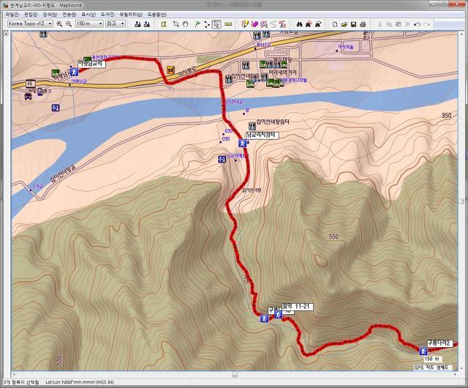Click the map vertical scrollbar thumb
The width and height of the screenshot is (468, 388).
point(461,201)
